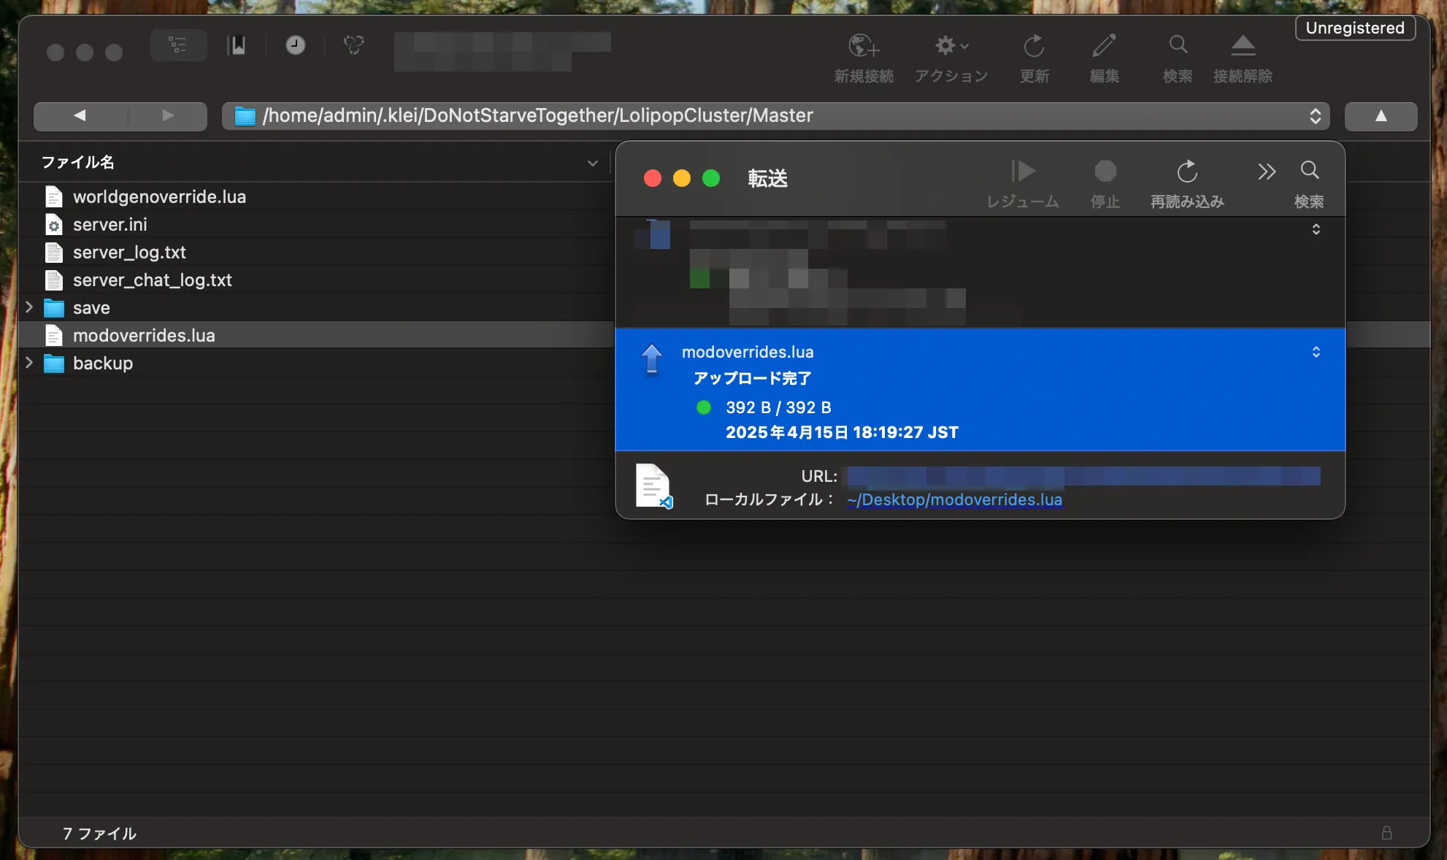Click the lock icon in status bar
The height and width of the screenshot is (860, 1447).
1386,833
